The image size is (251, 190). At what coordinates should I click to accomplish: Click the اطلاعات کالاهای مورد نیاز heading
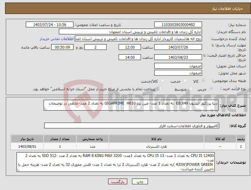coord(223,115)
